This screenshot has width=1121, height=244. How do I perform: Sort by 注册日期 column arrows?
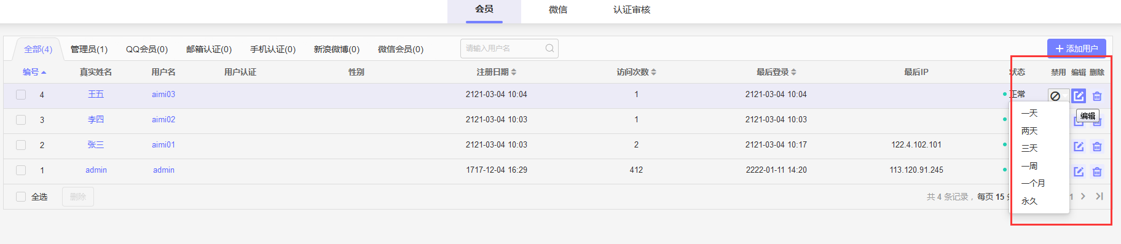tap(514, 72)
